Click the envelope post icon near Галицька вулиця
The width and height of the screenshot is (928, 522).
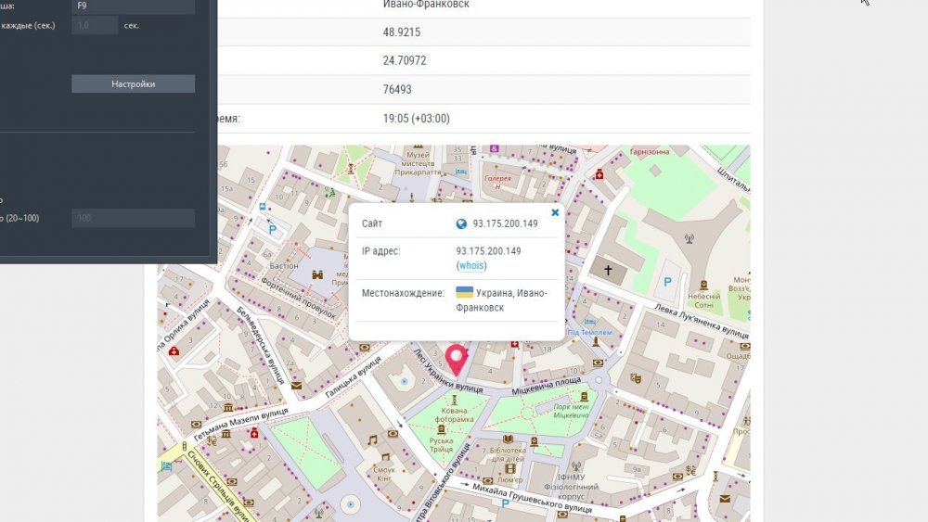pyautogui.click(x=296, y=386)
